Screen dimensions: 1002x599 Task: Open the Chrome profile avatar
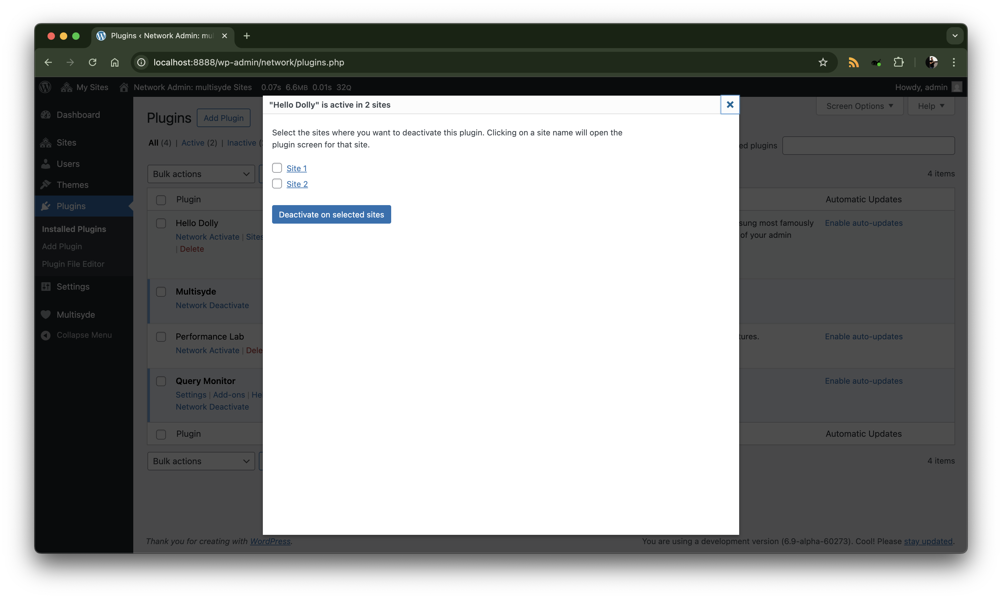coord(931,62)
